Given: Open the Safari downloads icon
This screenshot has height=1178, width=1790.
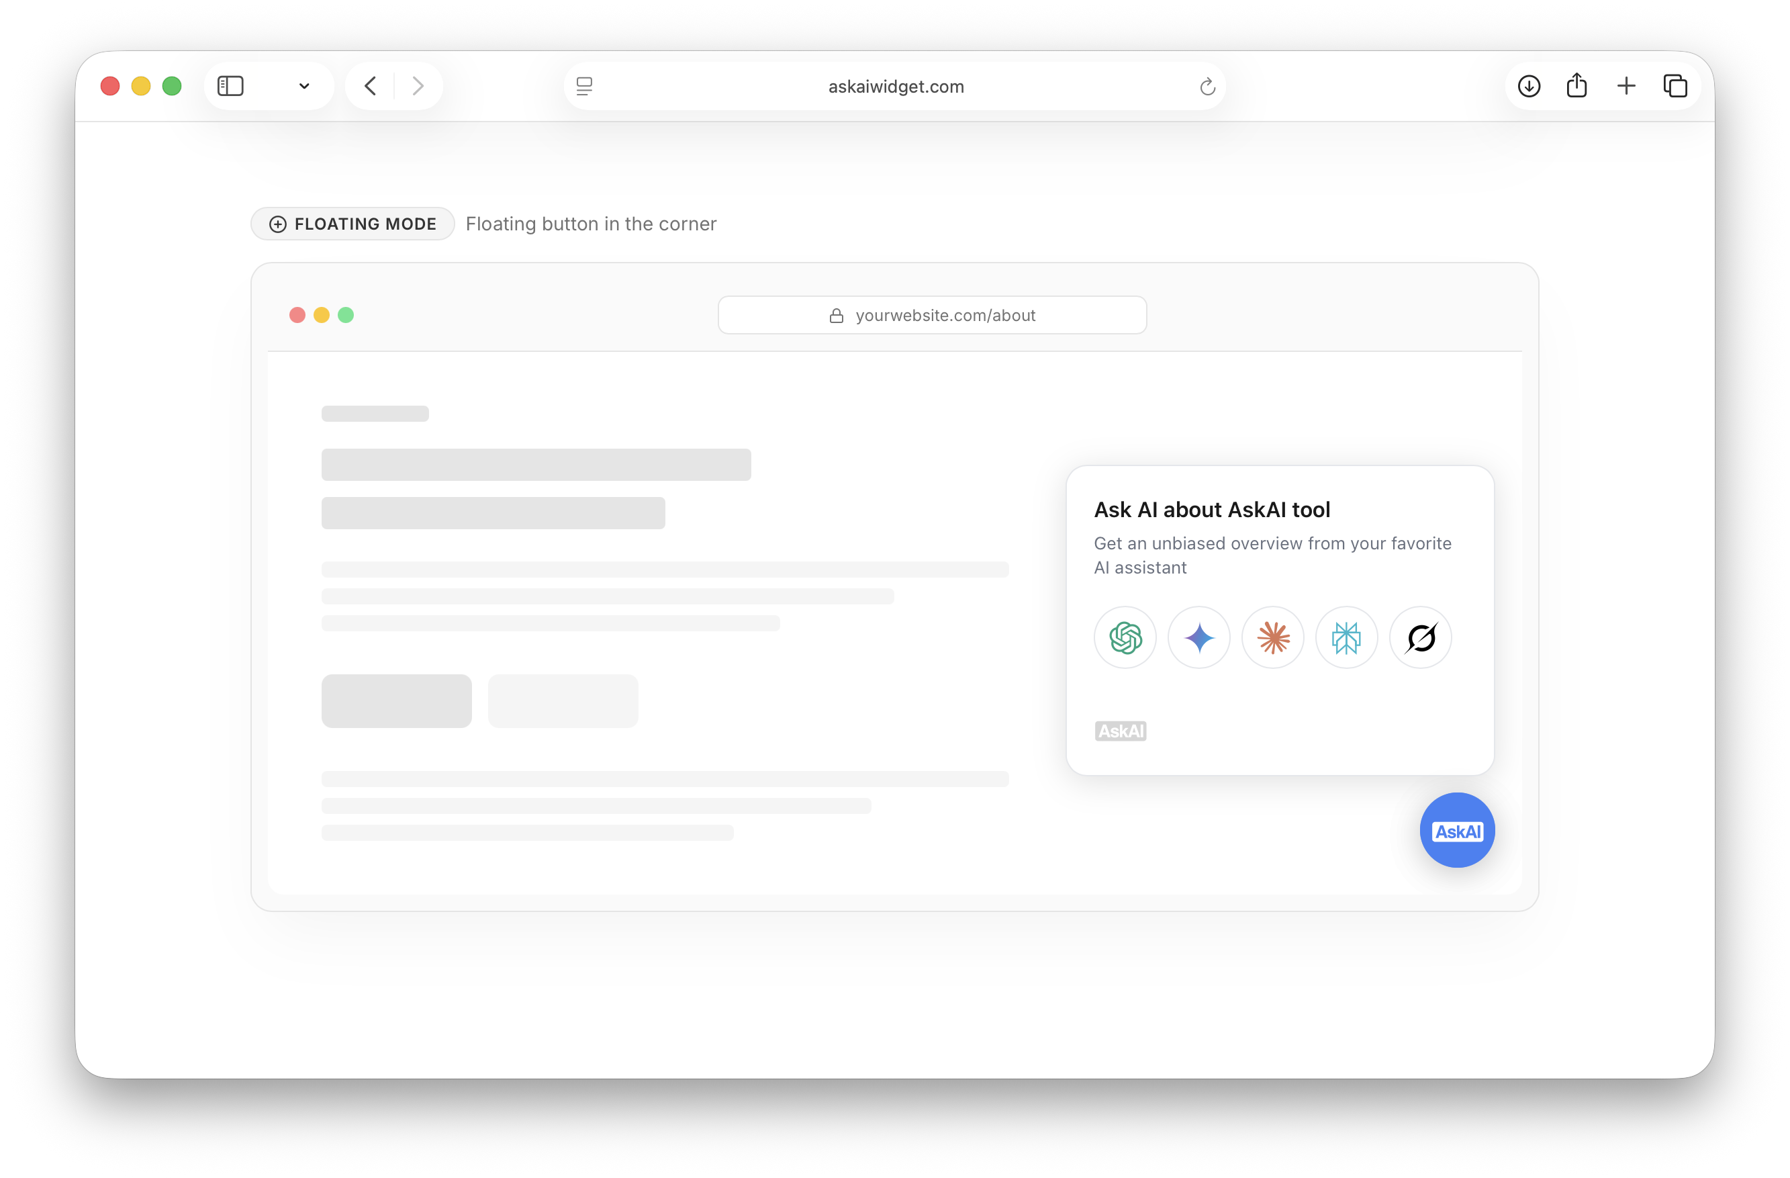Looking at the screenshot, I should [x=1528, y=87].
